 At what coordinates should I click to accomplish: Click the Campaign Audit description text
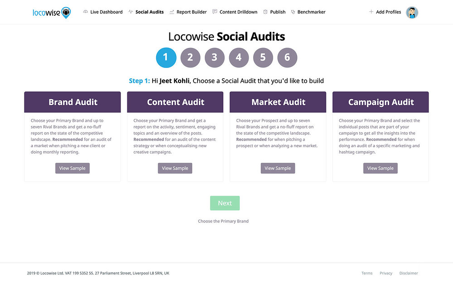[x=379, y=136]
